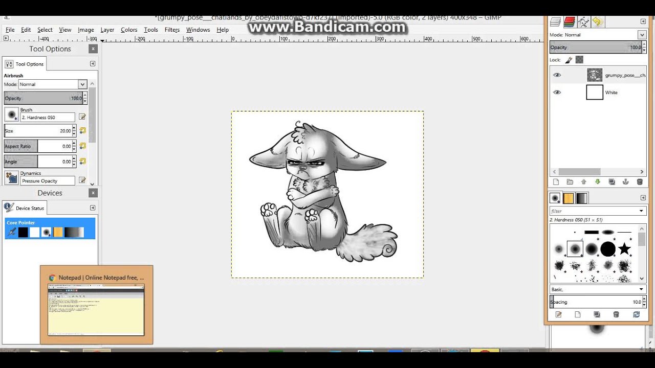The height and width of the screenshot is (368, 655).
Task: Switch to the Paths dock tab
Action: pyautogui.click(x=583, y=21)
